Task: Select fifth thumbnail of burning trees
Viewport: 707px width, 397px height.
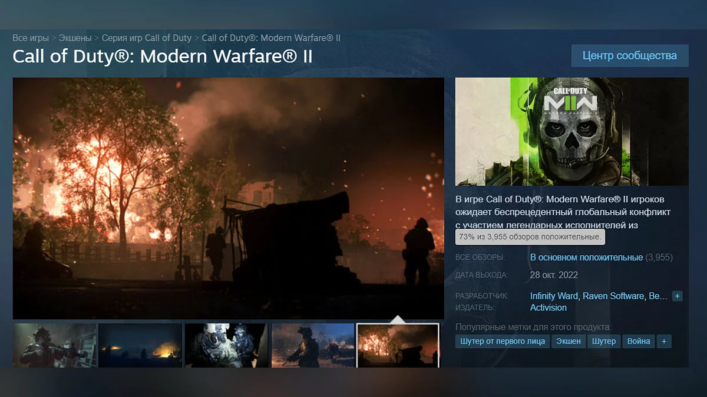Action: (x=398, y=345)
